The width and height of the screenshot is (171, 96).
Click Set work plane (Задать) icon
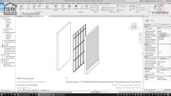155,7
